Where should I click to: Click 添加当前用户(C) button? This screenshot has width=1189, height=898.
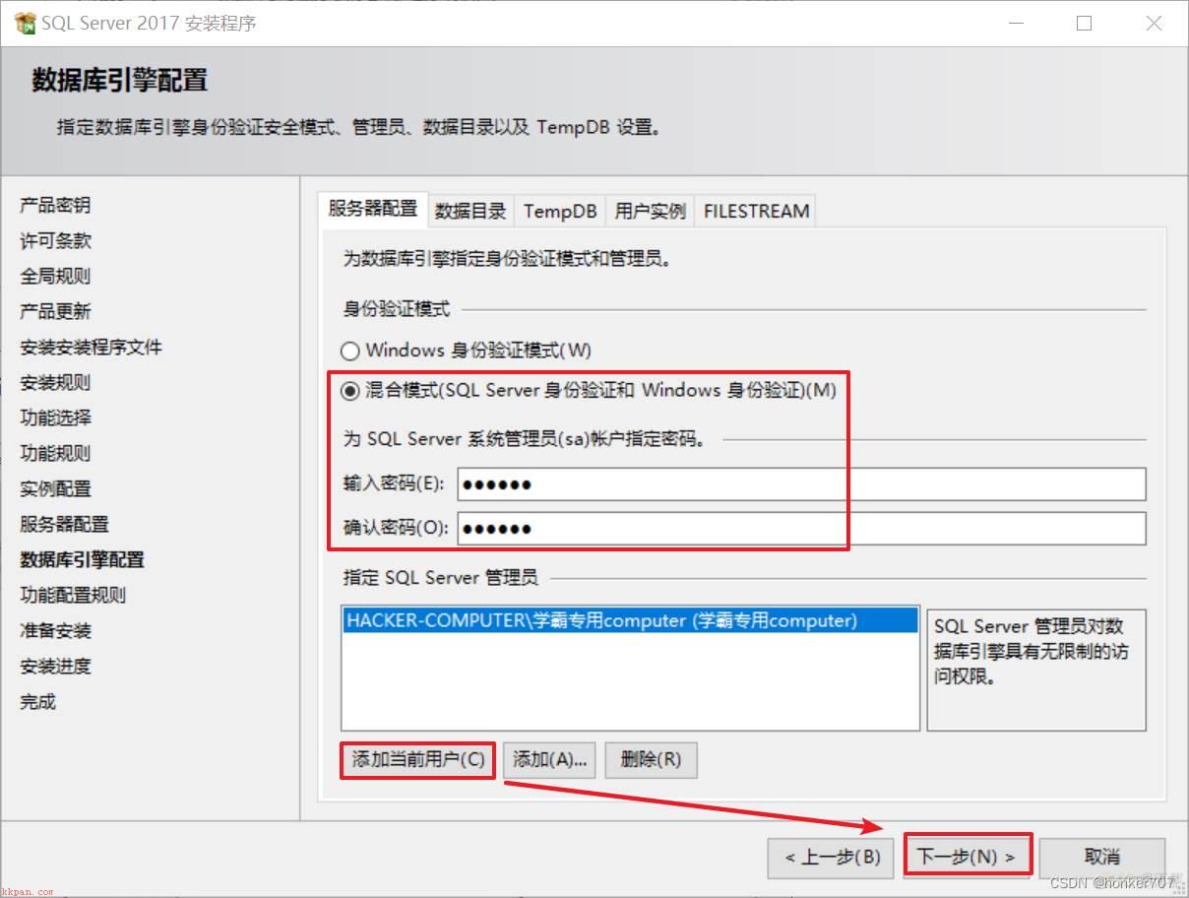pos(418,759)
